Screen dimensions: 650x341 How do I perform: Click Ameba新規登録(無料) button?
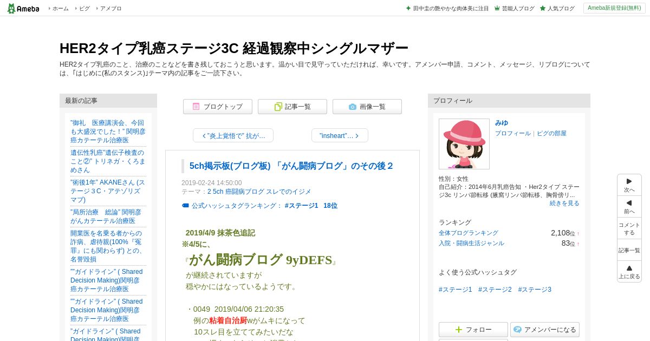[614, 8]
